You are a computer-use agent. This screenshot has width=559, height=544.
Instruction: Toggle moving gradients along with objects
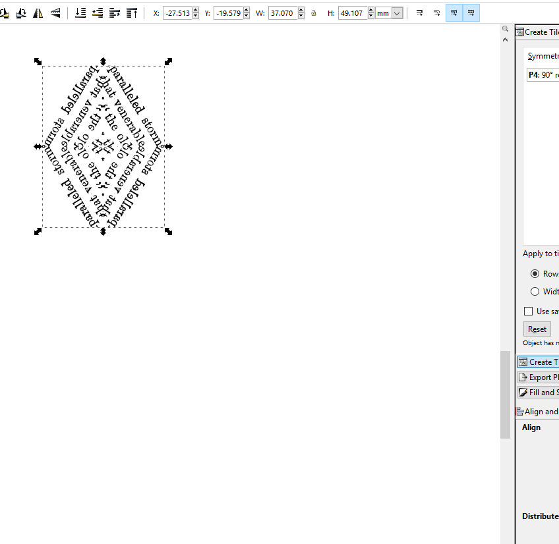coord(454,12)
